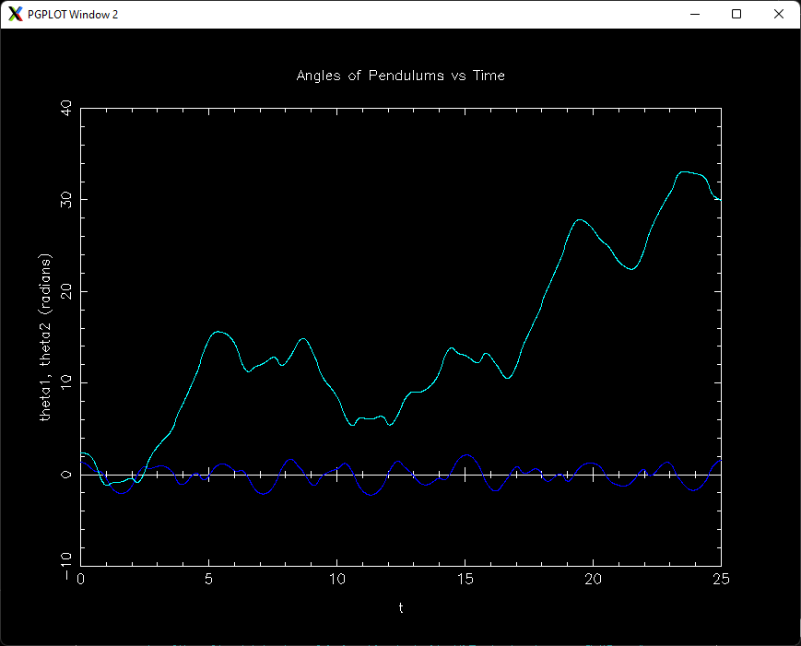The width and height of the screenshot is (801, 646).
Task: Click the x-axis tick label '10'
Action: click(x=336, y=579)
